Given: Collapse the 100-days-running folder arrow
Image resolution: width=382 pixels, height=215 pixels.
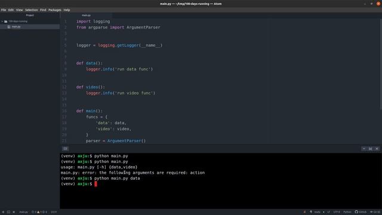Looking at the screenshot, I should pos(2,21).
